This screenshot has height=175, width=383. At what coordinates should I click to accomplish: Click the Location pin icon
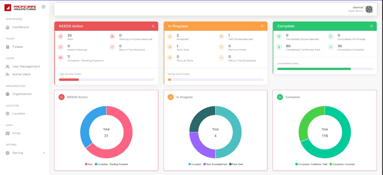[8, 114]
